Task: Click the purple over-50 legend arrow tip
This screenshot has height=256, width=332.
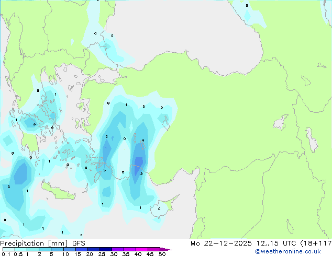Action: coord(166,249)
